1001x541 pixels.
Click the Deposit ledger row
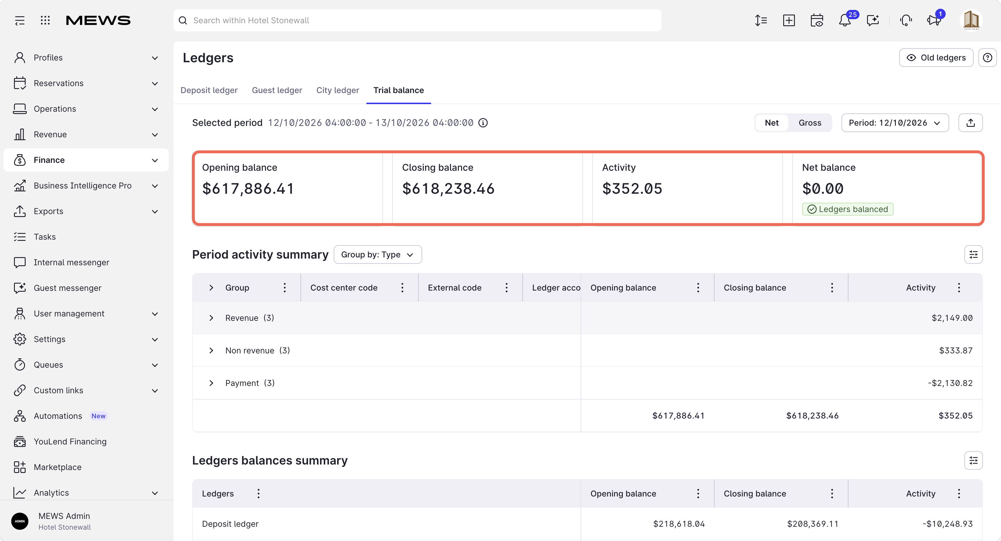588,524
